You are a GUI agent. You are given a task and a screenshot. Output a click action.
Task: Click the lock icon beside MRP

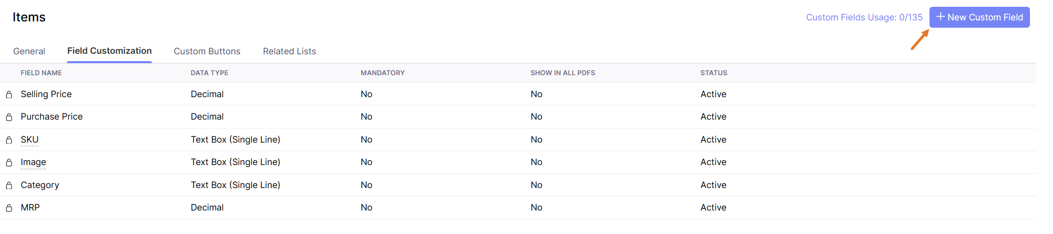click(x=9, y=208)
